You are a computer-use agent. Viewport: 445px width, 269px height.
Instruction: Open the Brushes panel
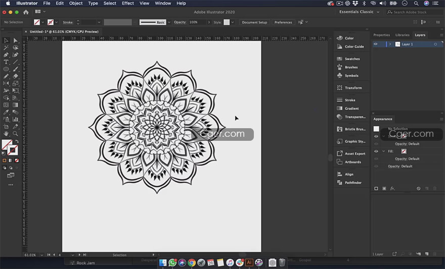click(x=351, y=67)
